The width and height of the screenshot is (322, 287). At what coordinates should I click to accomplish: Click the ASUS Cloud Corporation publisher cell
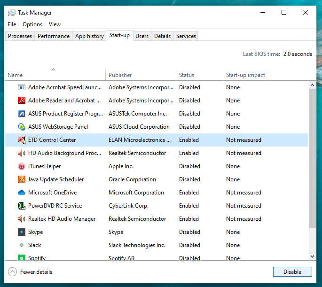point(139,127)
